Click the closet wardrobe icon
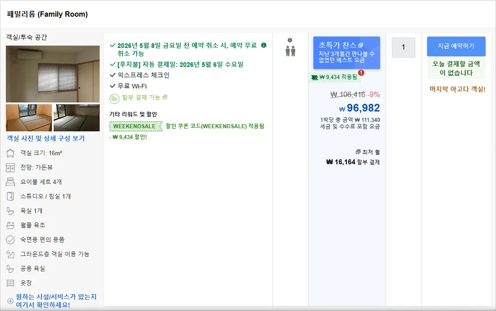The width and height of the screenshot is (496, 311). pyautogui.click(x=10, y=283)
